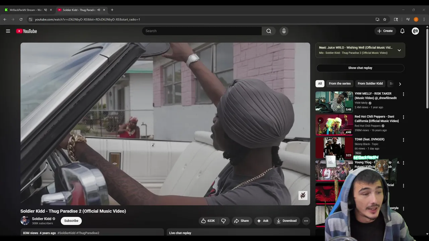Close the Soldier Kidd tab

tap(104, 10)
